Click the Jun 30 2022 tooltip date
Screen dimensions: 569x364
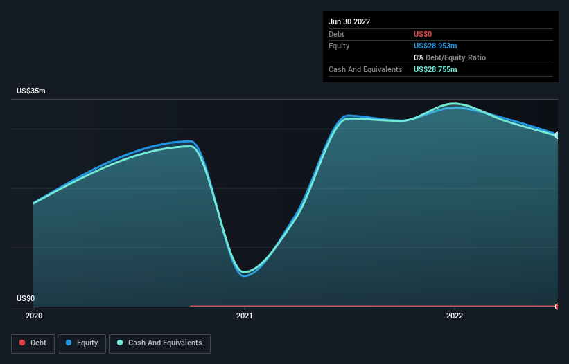pos(349,21)
